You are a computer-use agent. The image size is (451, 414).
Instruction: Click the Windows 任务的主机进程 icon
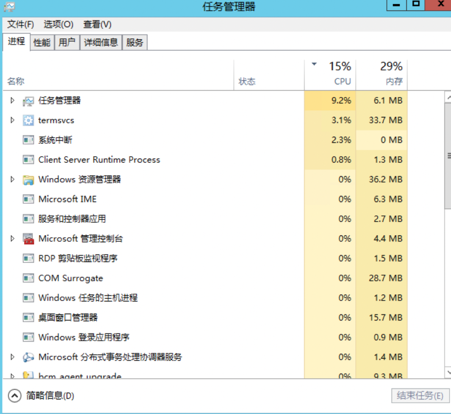click(x=28, y=298)
